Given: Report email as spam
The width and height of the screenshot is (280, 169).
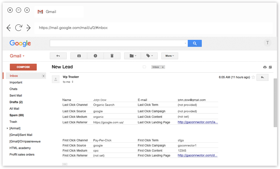Looking at the screenshot, I should pyautogui.click(x=95, y=56).
